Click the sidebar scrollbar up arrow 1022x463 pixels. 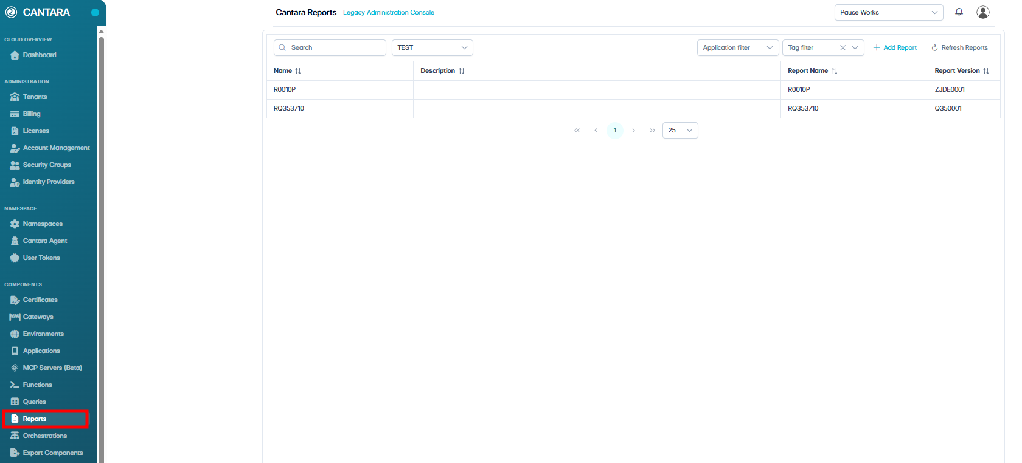click(x=102, y=31)
